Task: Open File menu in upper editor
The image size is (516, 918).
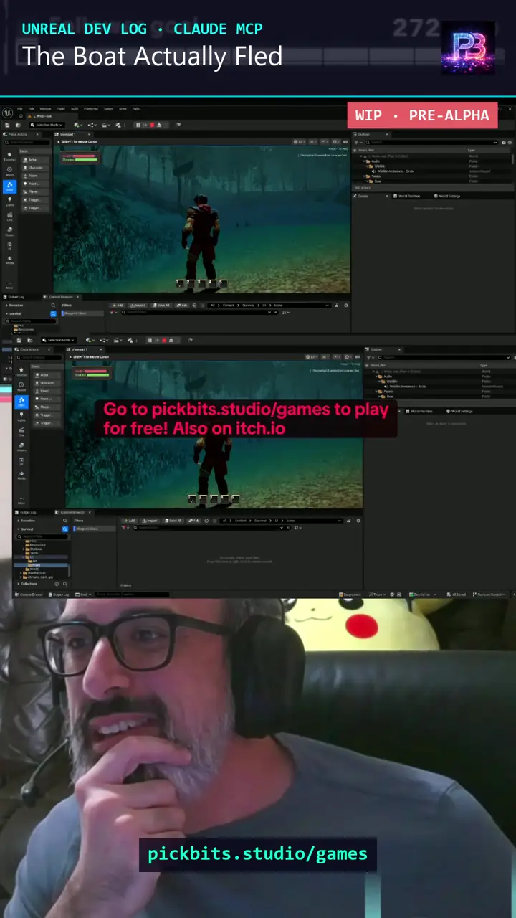Action: point(19,108)
